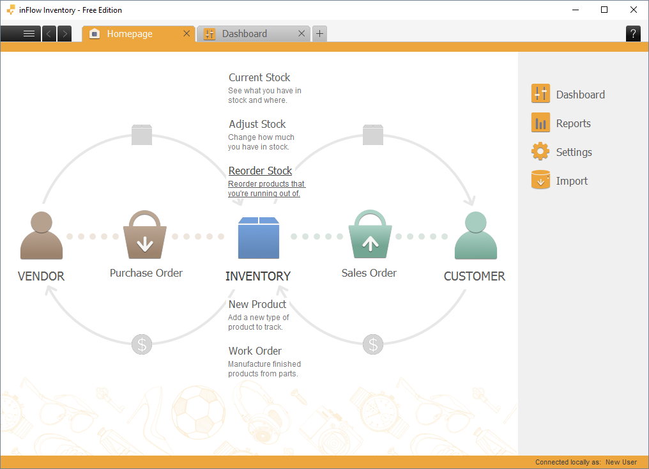This screenshot has height=469, width=649.
Task: Click 'Reorder products that you're running out of'
Action: (x=266, y=188)
